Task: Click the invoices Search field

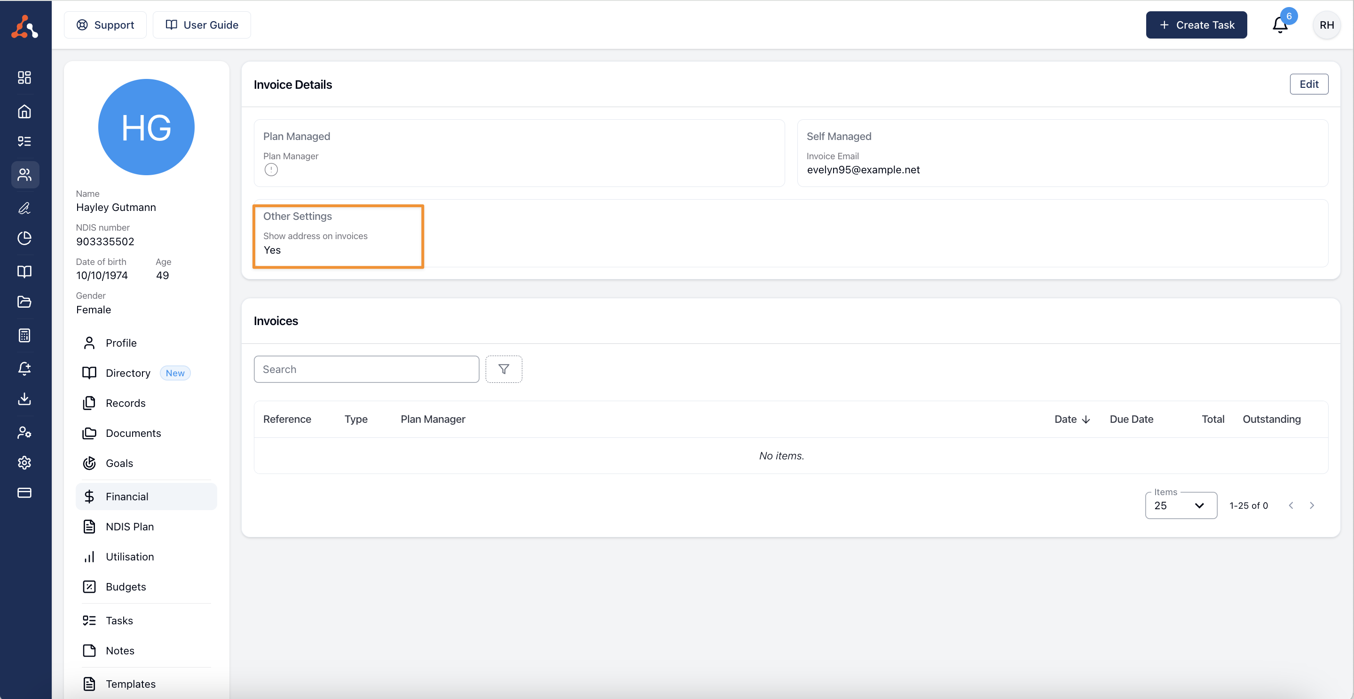Action: pos(366,369)
